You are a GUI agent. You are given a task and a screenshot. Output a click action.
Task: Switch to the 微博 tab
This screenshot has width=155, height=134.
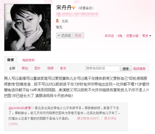(x=11, y=60)
